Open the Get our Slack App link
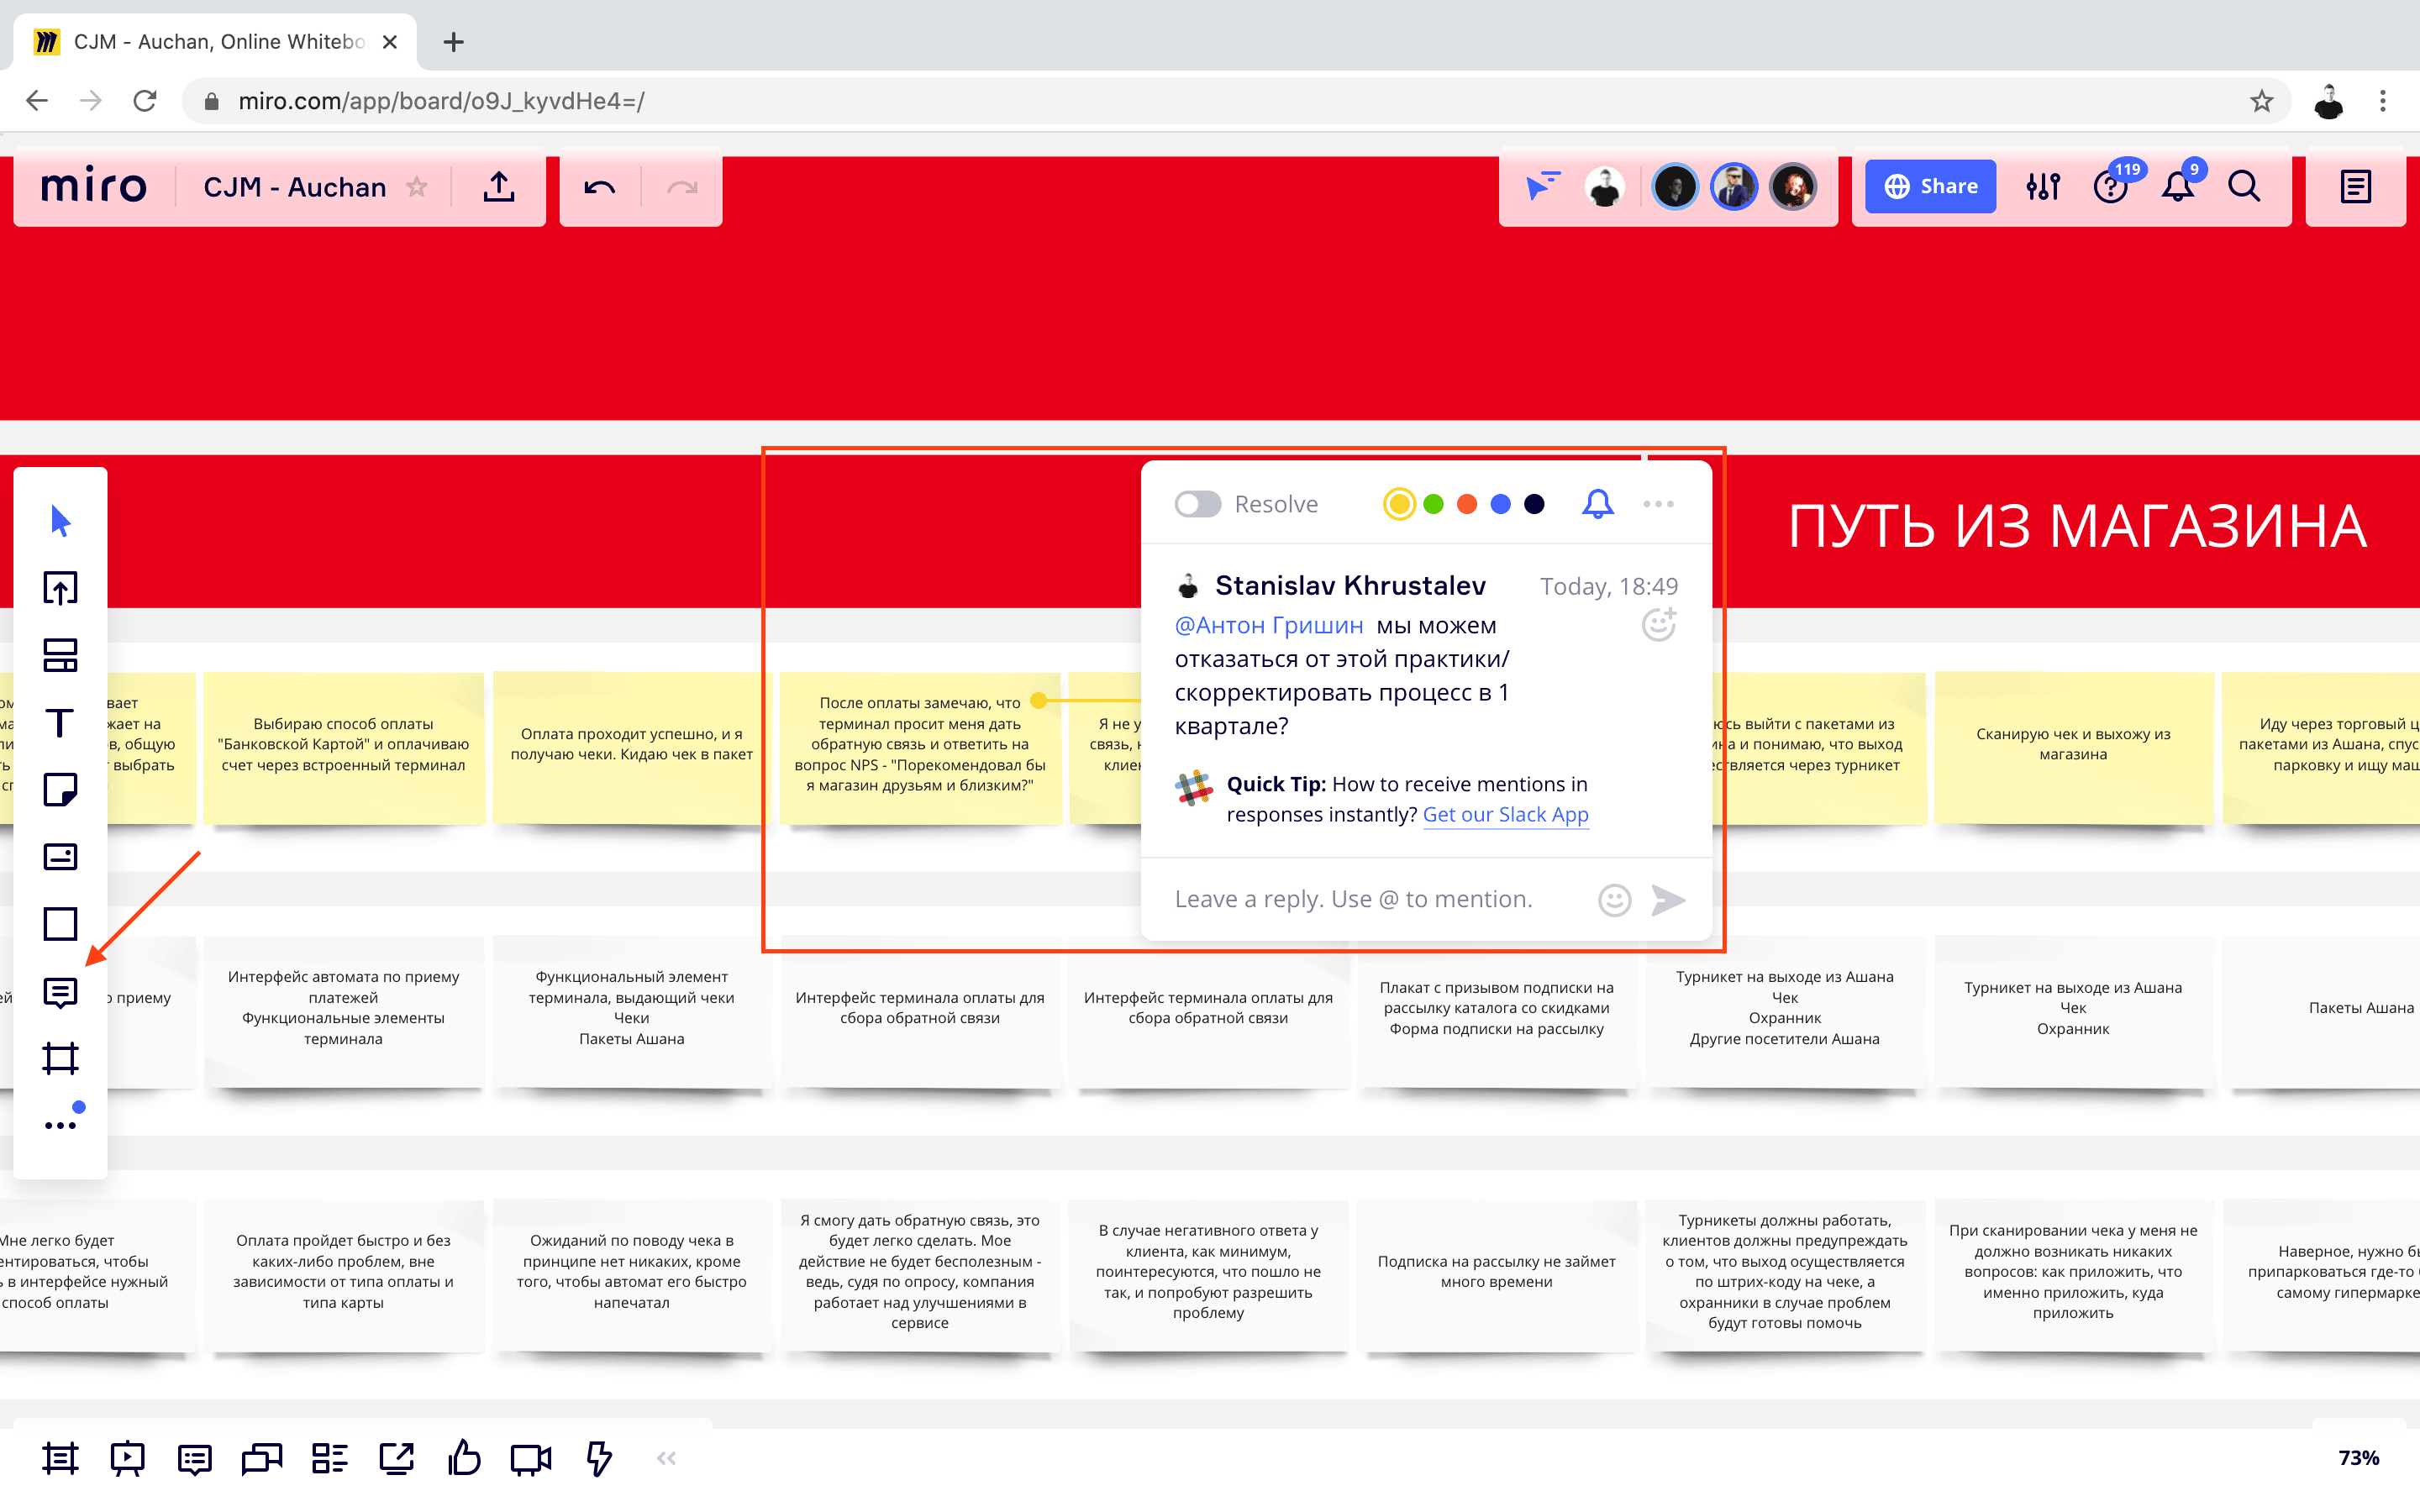 click(1505, 815)
